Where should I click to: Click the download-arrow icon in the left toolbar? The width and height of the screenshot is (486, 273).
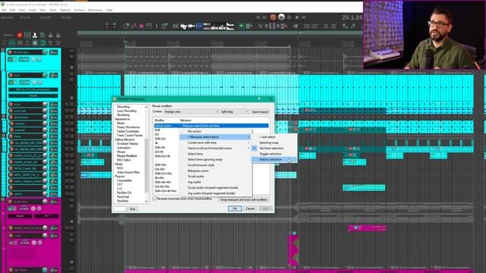35,36
